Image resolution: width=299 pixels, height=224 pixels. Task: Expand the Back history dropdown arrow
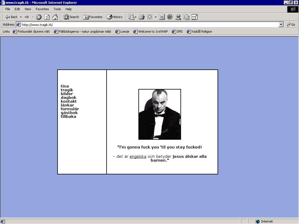click(x=21, y=17)
